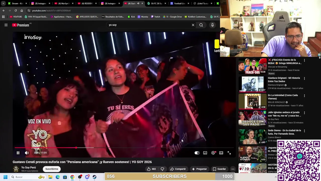This screenshot has width=321, height=181.
Task: Turn on subtitles captions button
Action: pyautogui.click(x=205, y=153)
